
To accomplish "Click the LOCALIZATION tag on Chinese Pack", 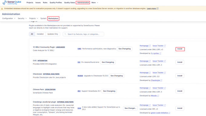I will [50, 90].
